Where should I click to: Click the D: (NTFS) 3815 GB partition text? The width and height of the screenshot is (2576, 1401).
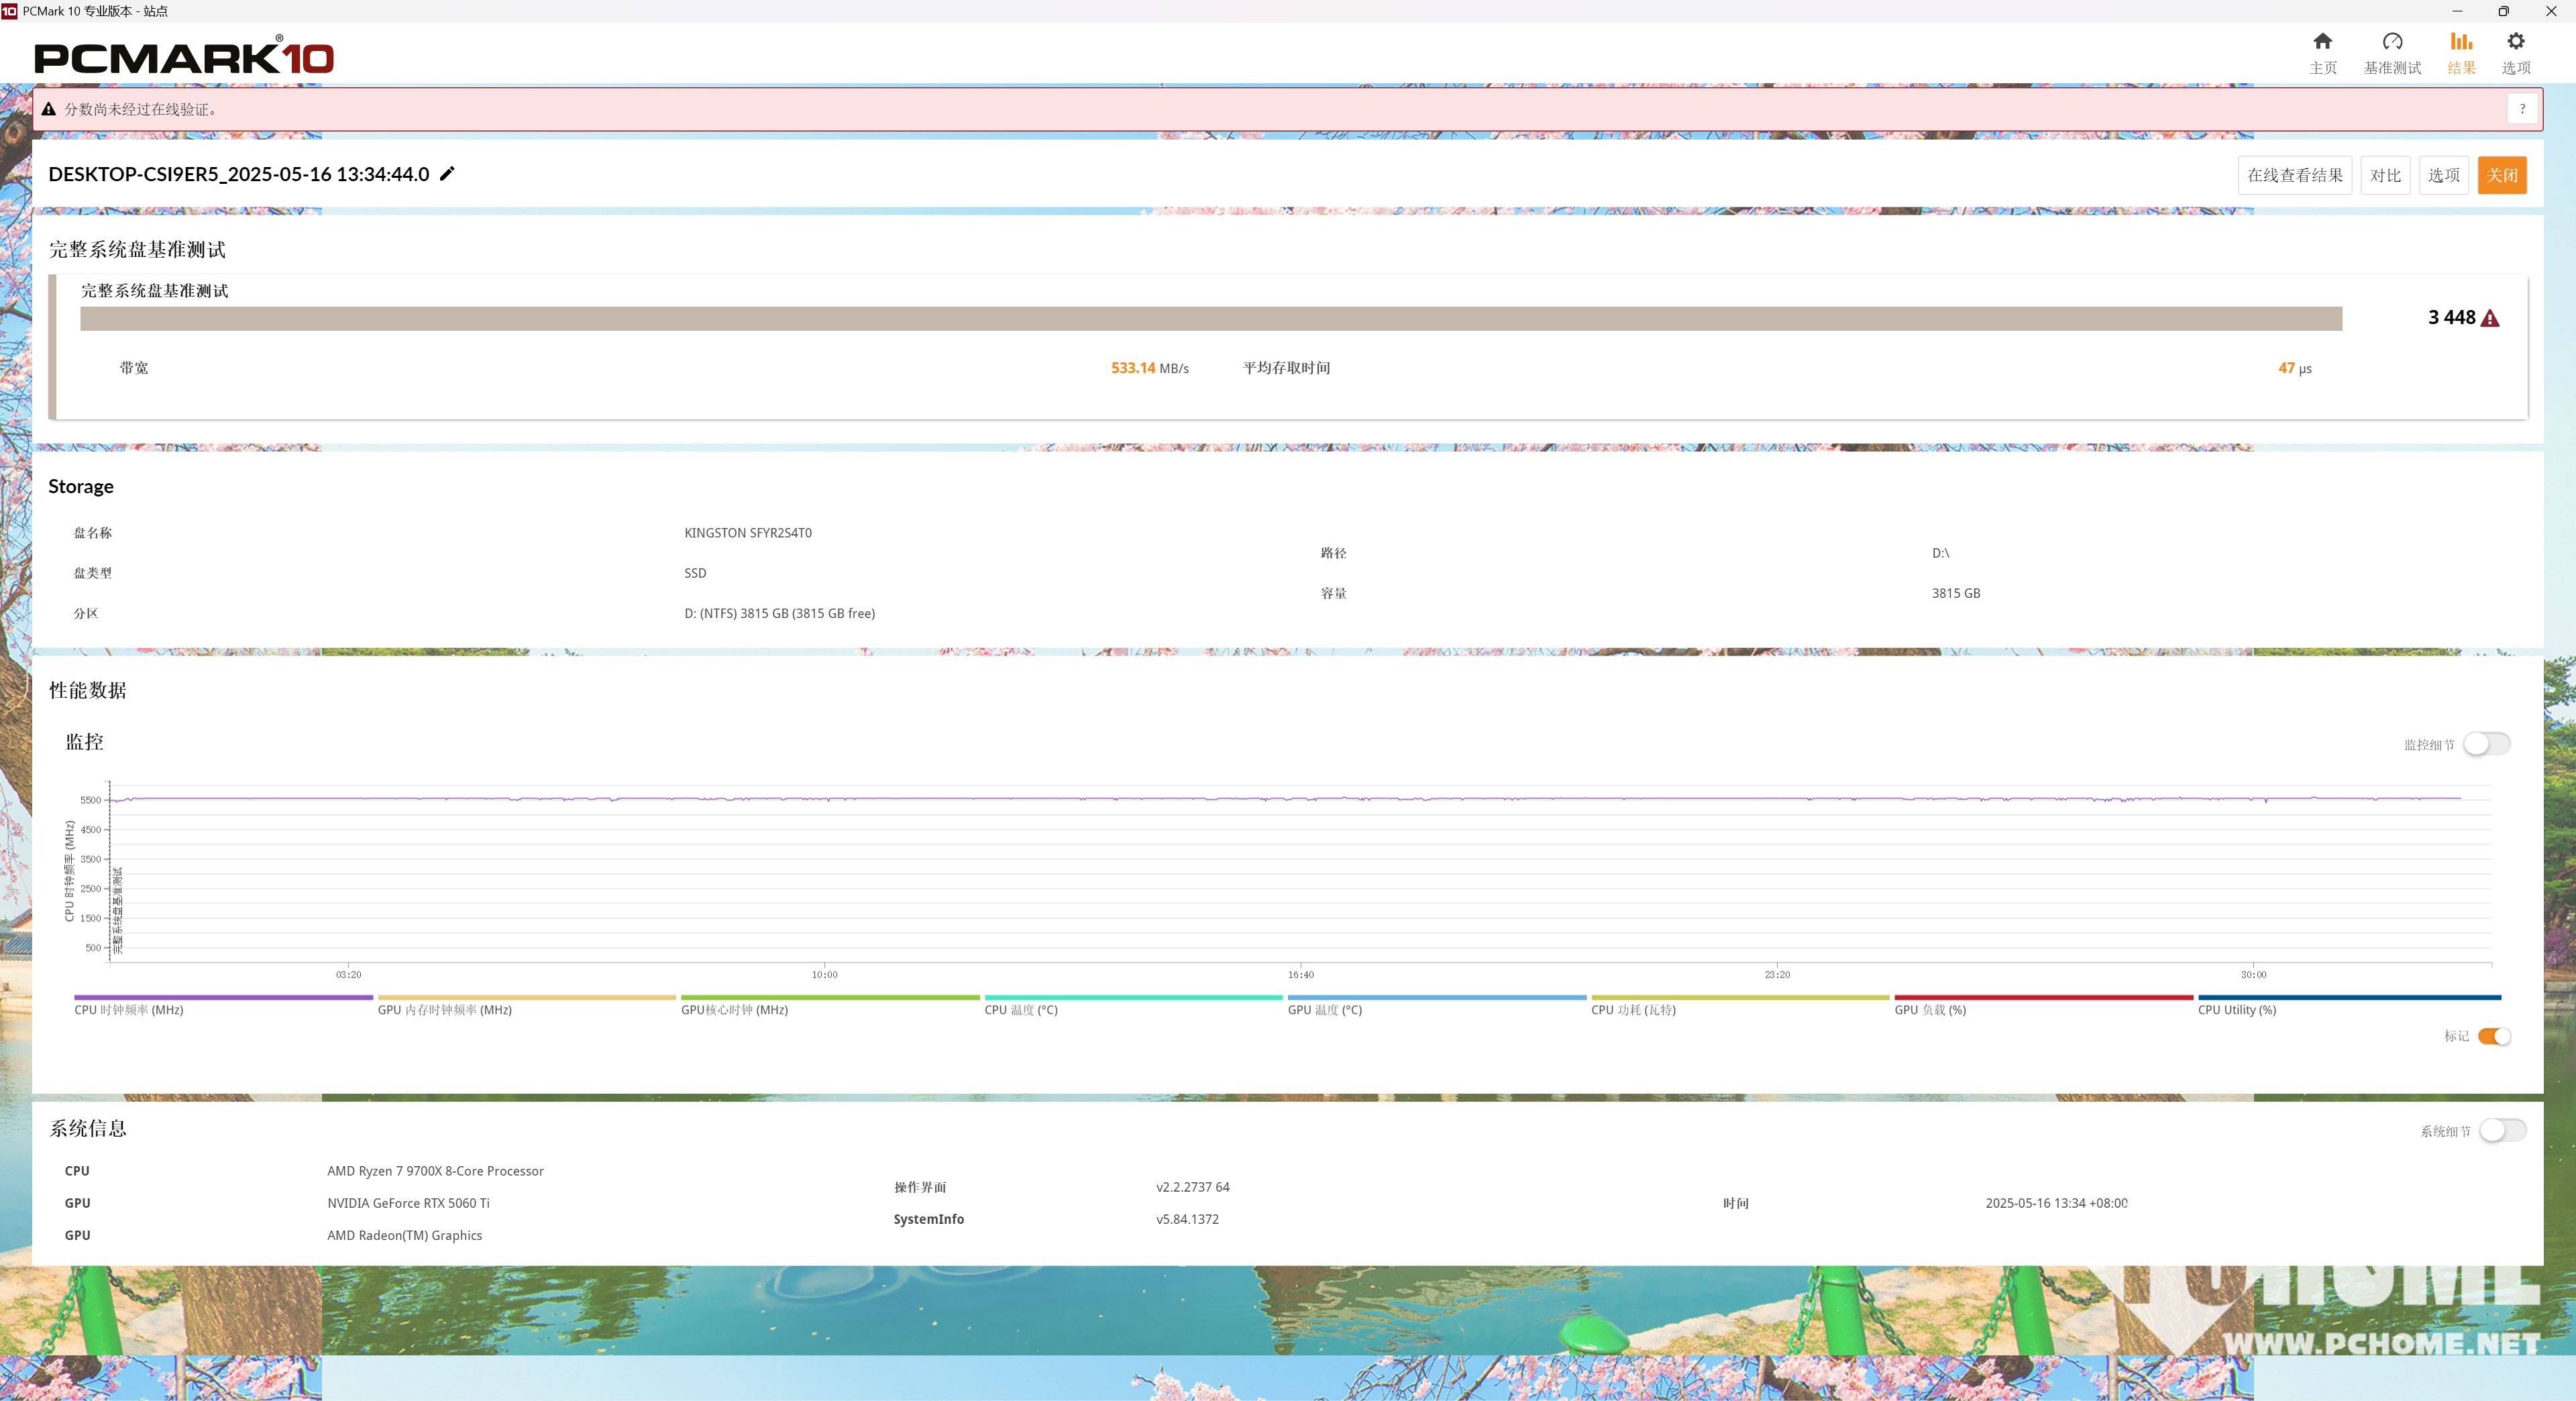click(779, 613)
